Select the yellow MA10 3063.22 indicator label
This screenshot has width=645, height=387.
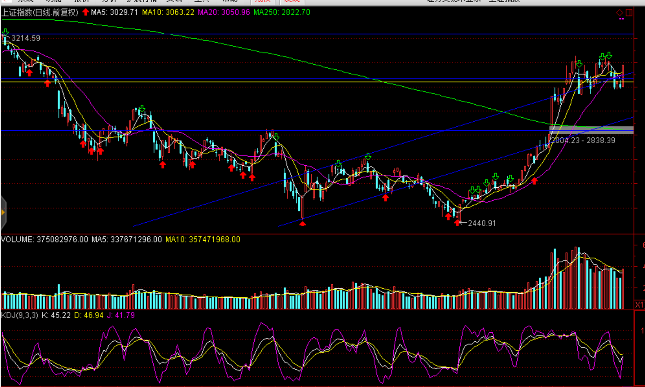168,13
